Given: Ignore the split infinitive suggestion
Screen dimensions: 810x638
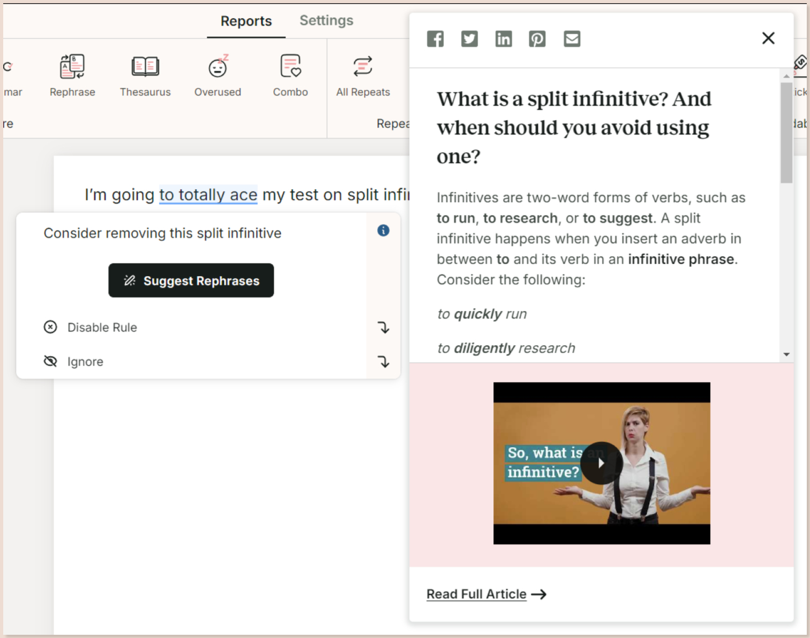Looking at the screenshot, I should pos(85,361).
